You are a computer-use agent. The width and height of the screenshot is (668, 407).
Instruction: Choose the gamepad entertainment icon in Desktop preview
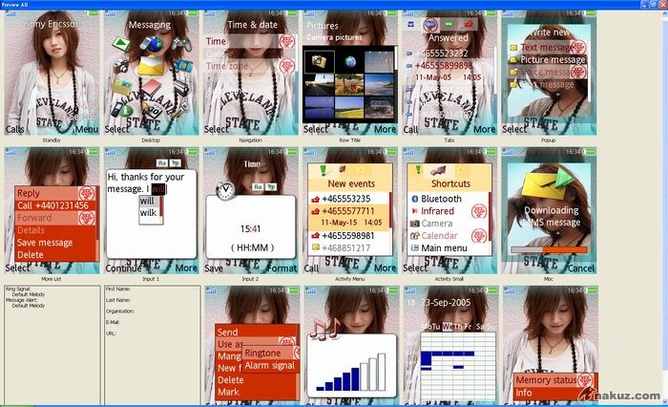[x=181, y=44]
